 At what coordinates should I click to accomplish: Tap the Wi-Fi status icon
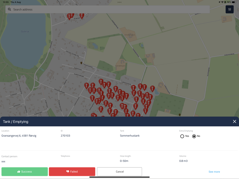tap(222, 2)
